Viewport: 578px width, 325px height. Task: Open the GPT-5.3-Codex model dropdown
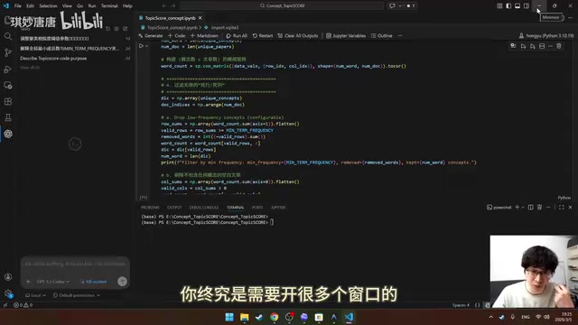click(x=53, y=282)
